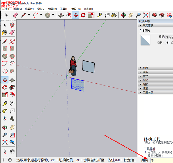Select the Rotate tool in top toolbar
The image size is (173, 163).
pyautogui.click(x=83, y=15)
